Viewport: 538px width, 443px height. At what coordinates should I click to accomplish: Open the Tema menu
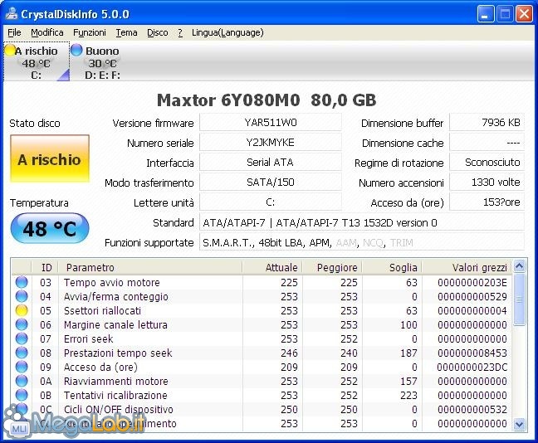(x=126, y=32)
